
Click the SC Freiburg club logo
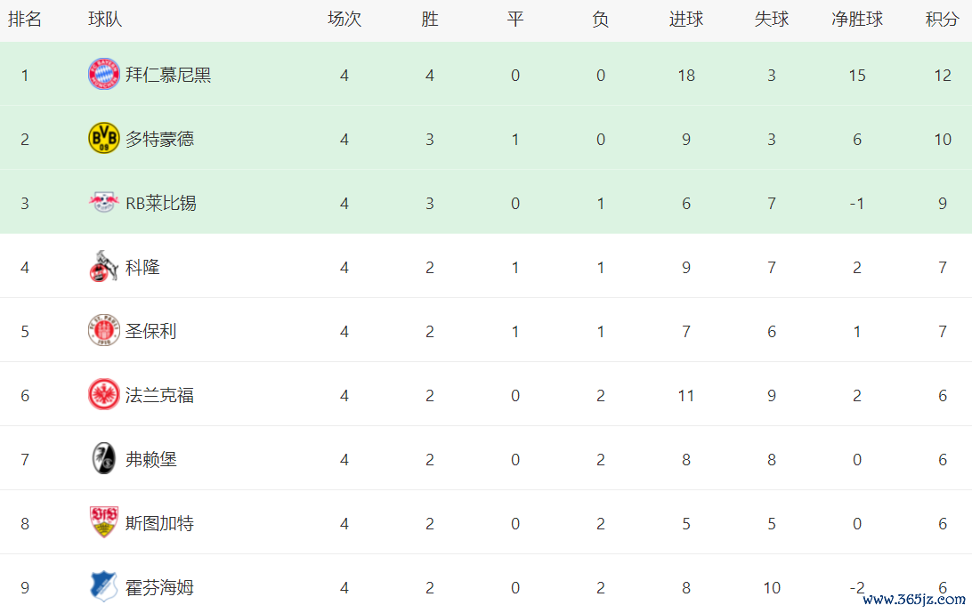[x=103, y=459]
